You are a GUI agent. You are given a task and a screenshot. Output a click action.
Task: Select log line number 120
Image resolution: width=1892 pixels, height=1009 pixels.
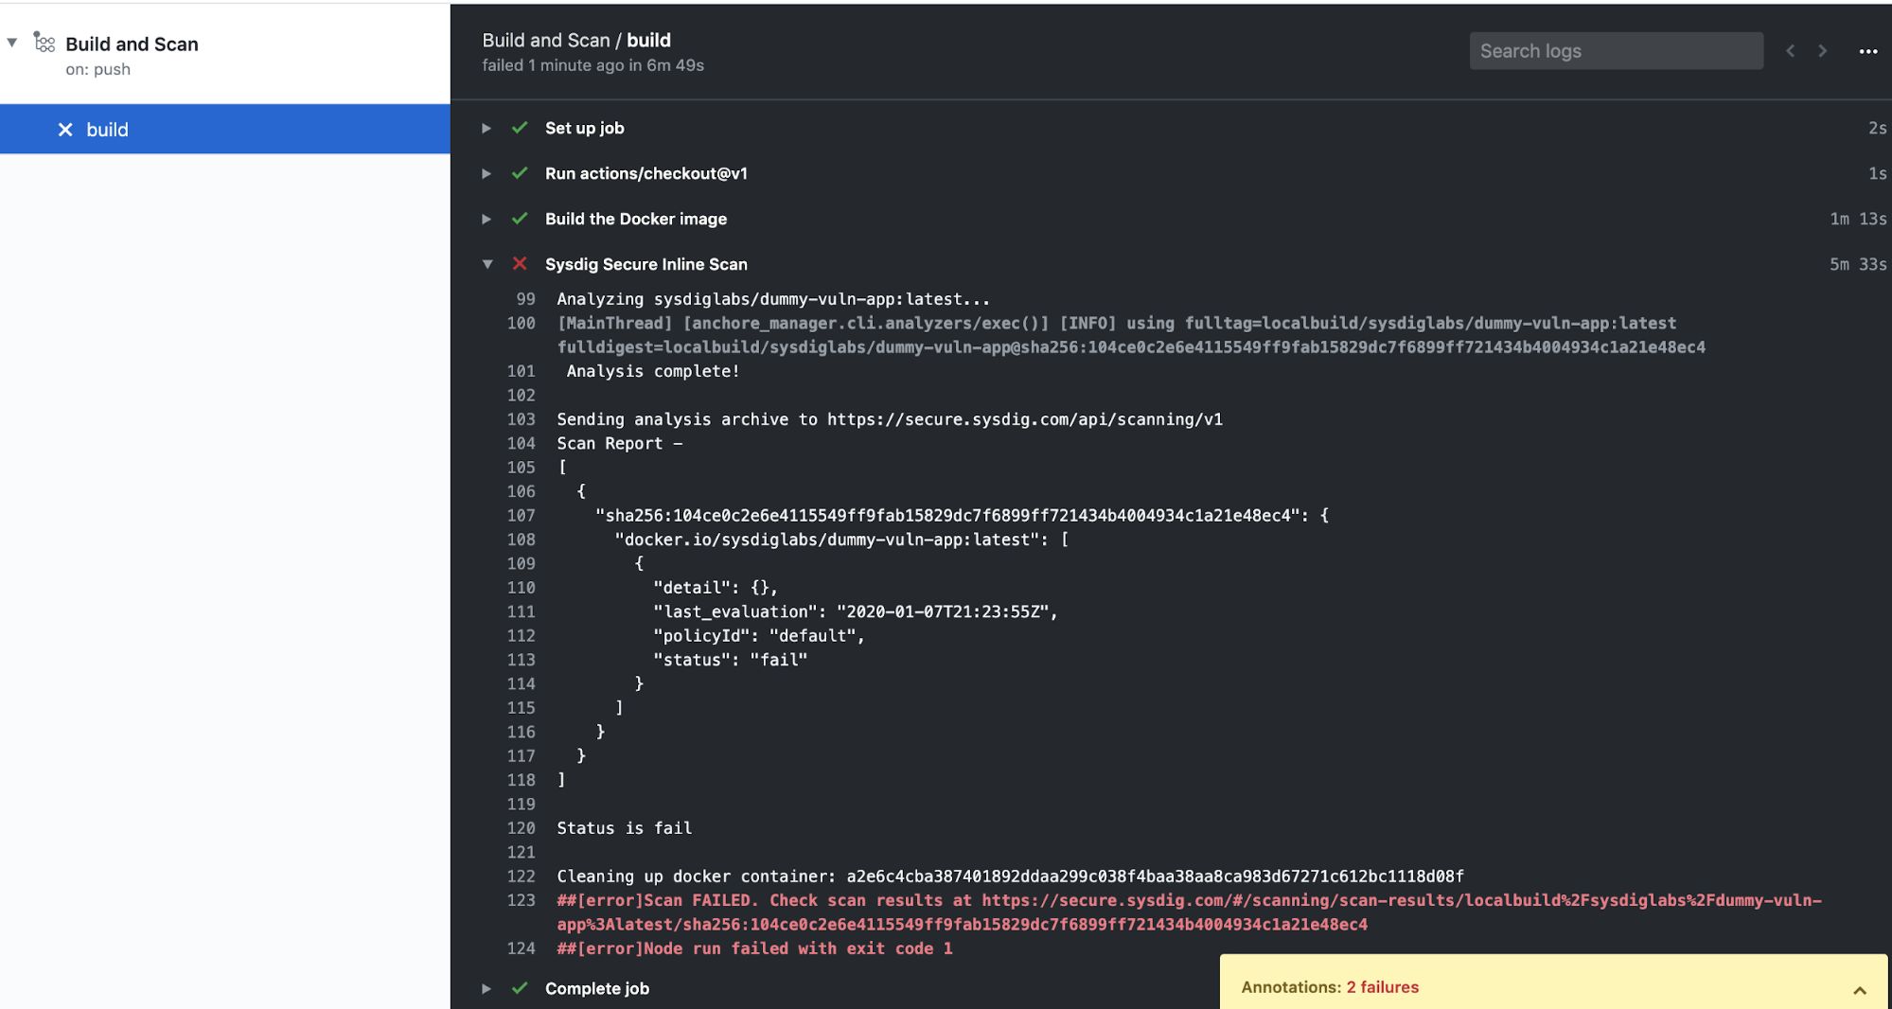522,828
